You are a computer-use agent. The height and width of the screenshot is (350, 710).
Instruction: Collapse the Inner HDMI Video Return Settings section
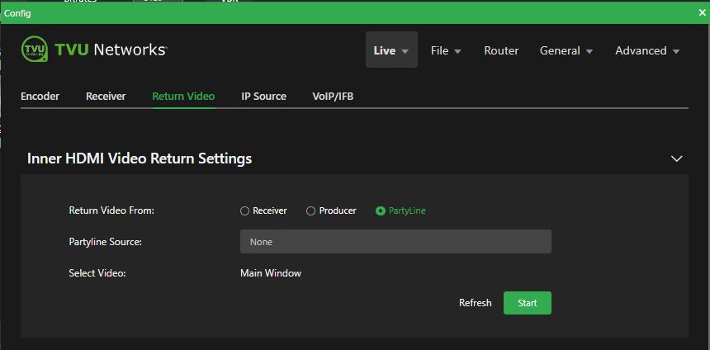click(x=676, y=158)
